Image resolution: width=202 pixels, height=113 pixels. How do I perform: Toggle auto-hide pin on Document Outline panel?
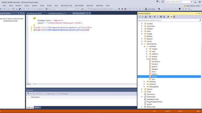[x=21, y=13]
